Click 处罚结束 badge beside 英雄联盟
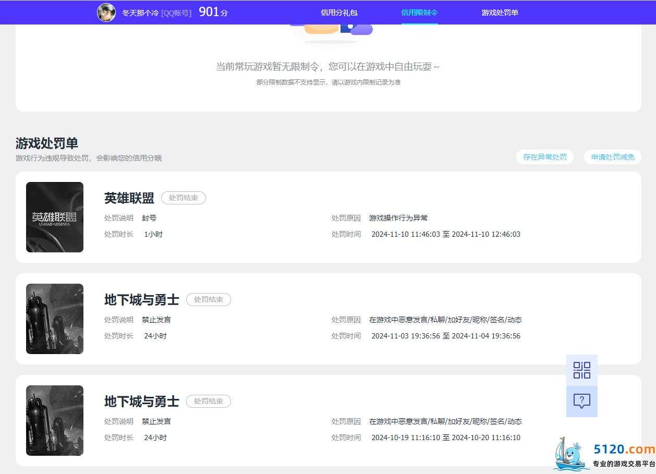The height and width of the screenshot is (474, 656). [184, 198]
